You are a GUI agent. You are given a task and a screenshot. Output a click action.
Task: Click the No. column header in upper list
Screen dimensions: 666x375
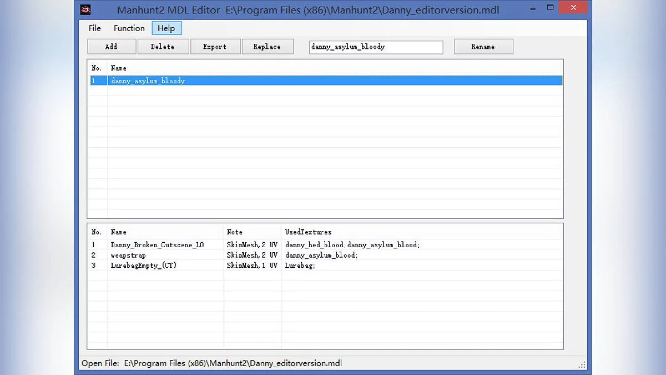[x=97, y=68]
